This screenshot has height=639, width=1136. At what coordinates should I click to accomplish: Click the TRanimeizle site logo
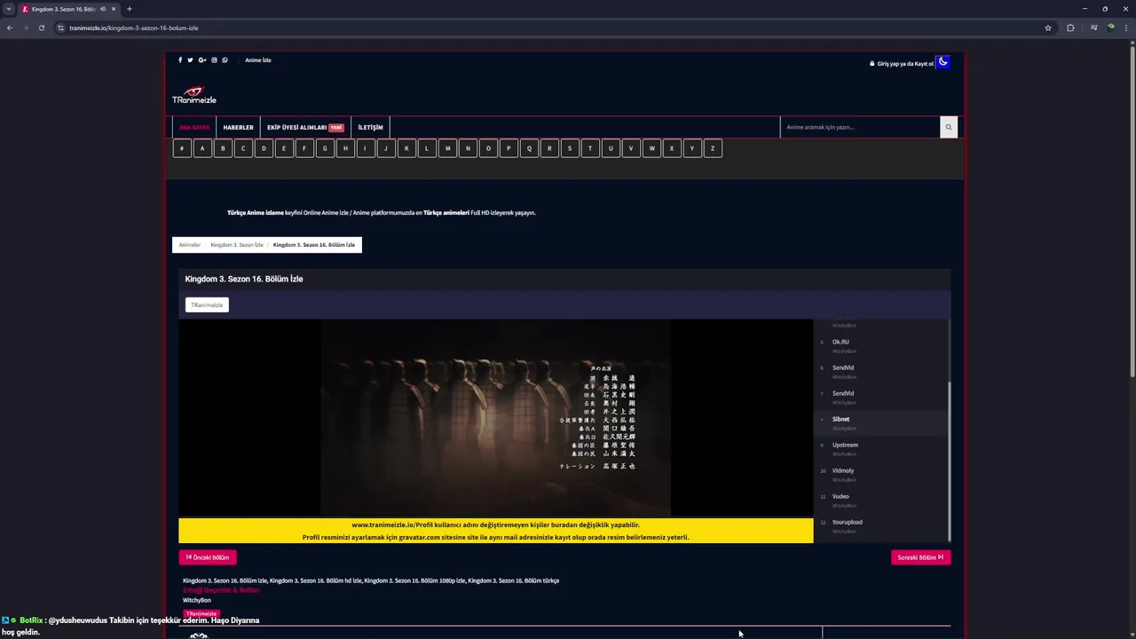click(x=194, y=95)
